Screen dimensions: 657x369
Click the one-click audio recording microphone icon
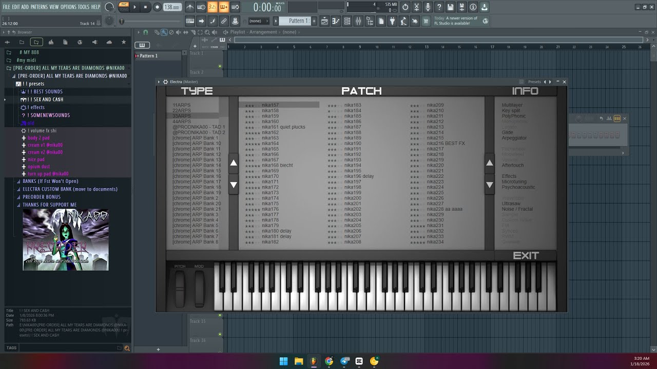[428, 7]
